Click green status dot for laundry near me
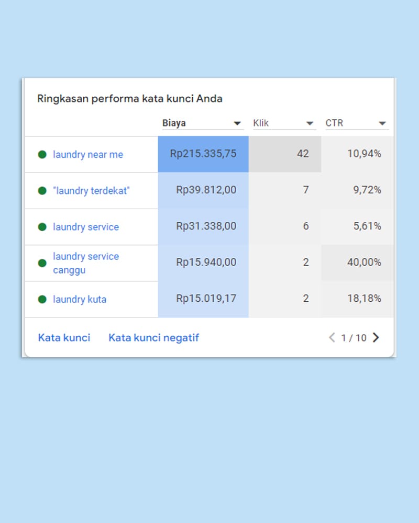Viewport: 419px width, 523px height. (x=42, y=154)
